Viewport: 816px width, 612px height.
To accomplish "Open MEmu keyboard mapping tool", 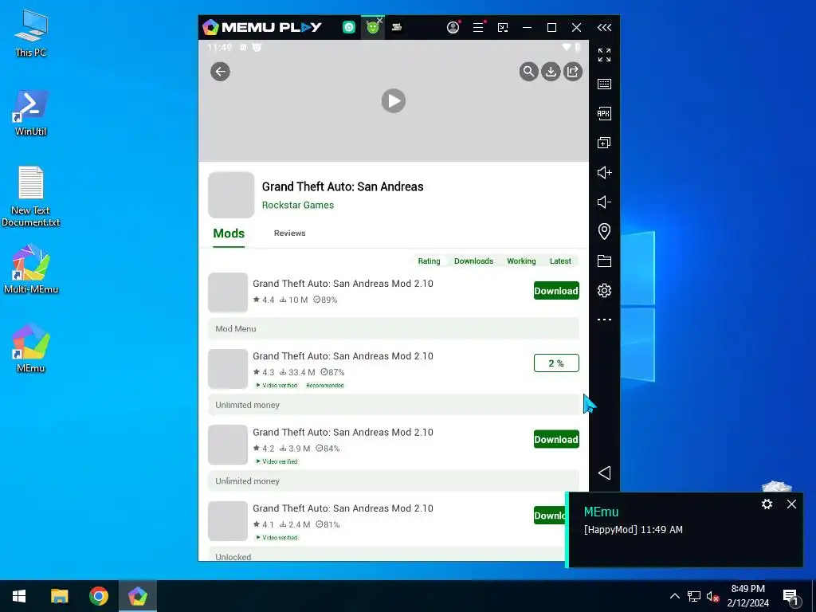I will (x=604, y=84).
